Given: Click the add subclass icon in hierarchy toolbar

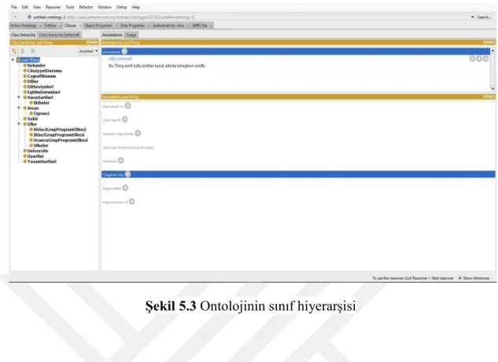Looking at the screenshot, I should coord(14,51).
